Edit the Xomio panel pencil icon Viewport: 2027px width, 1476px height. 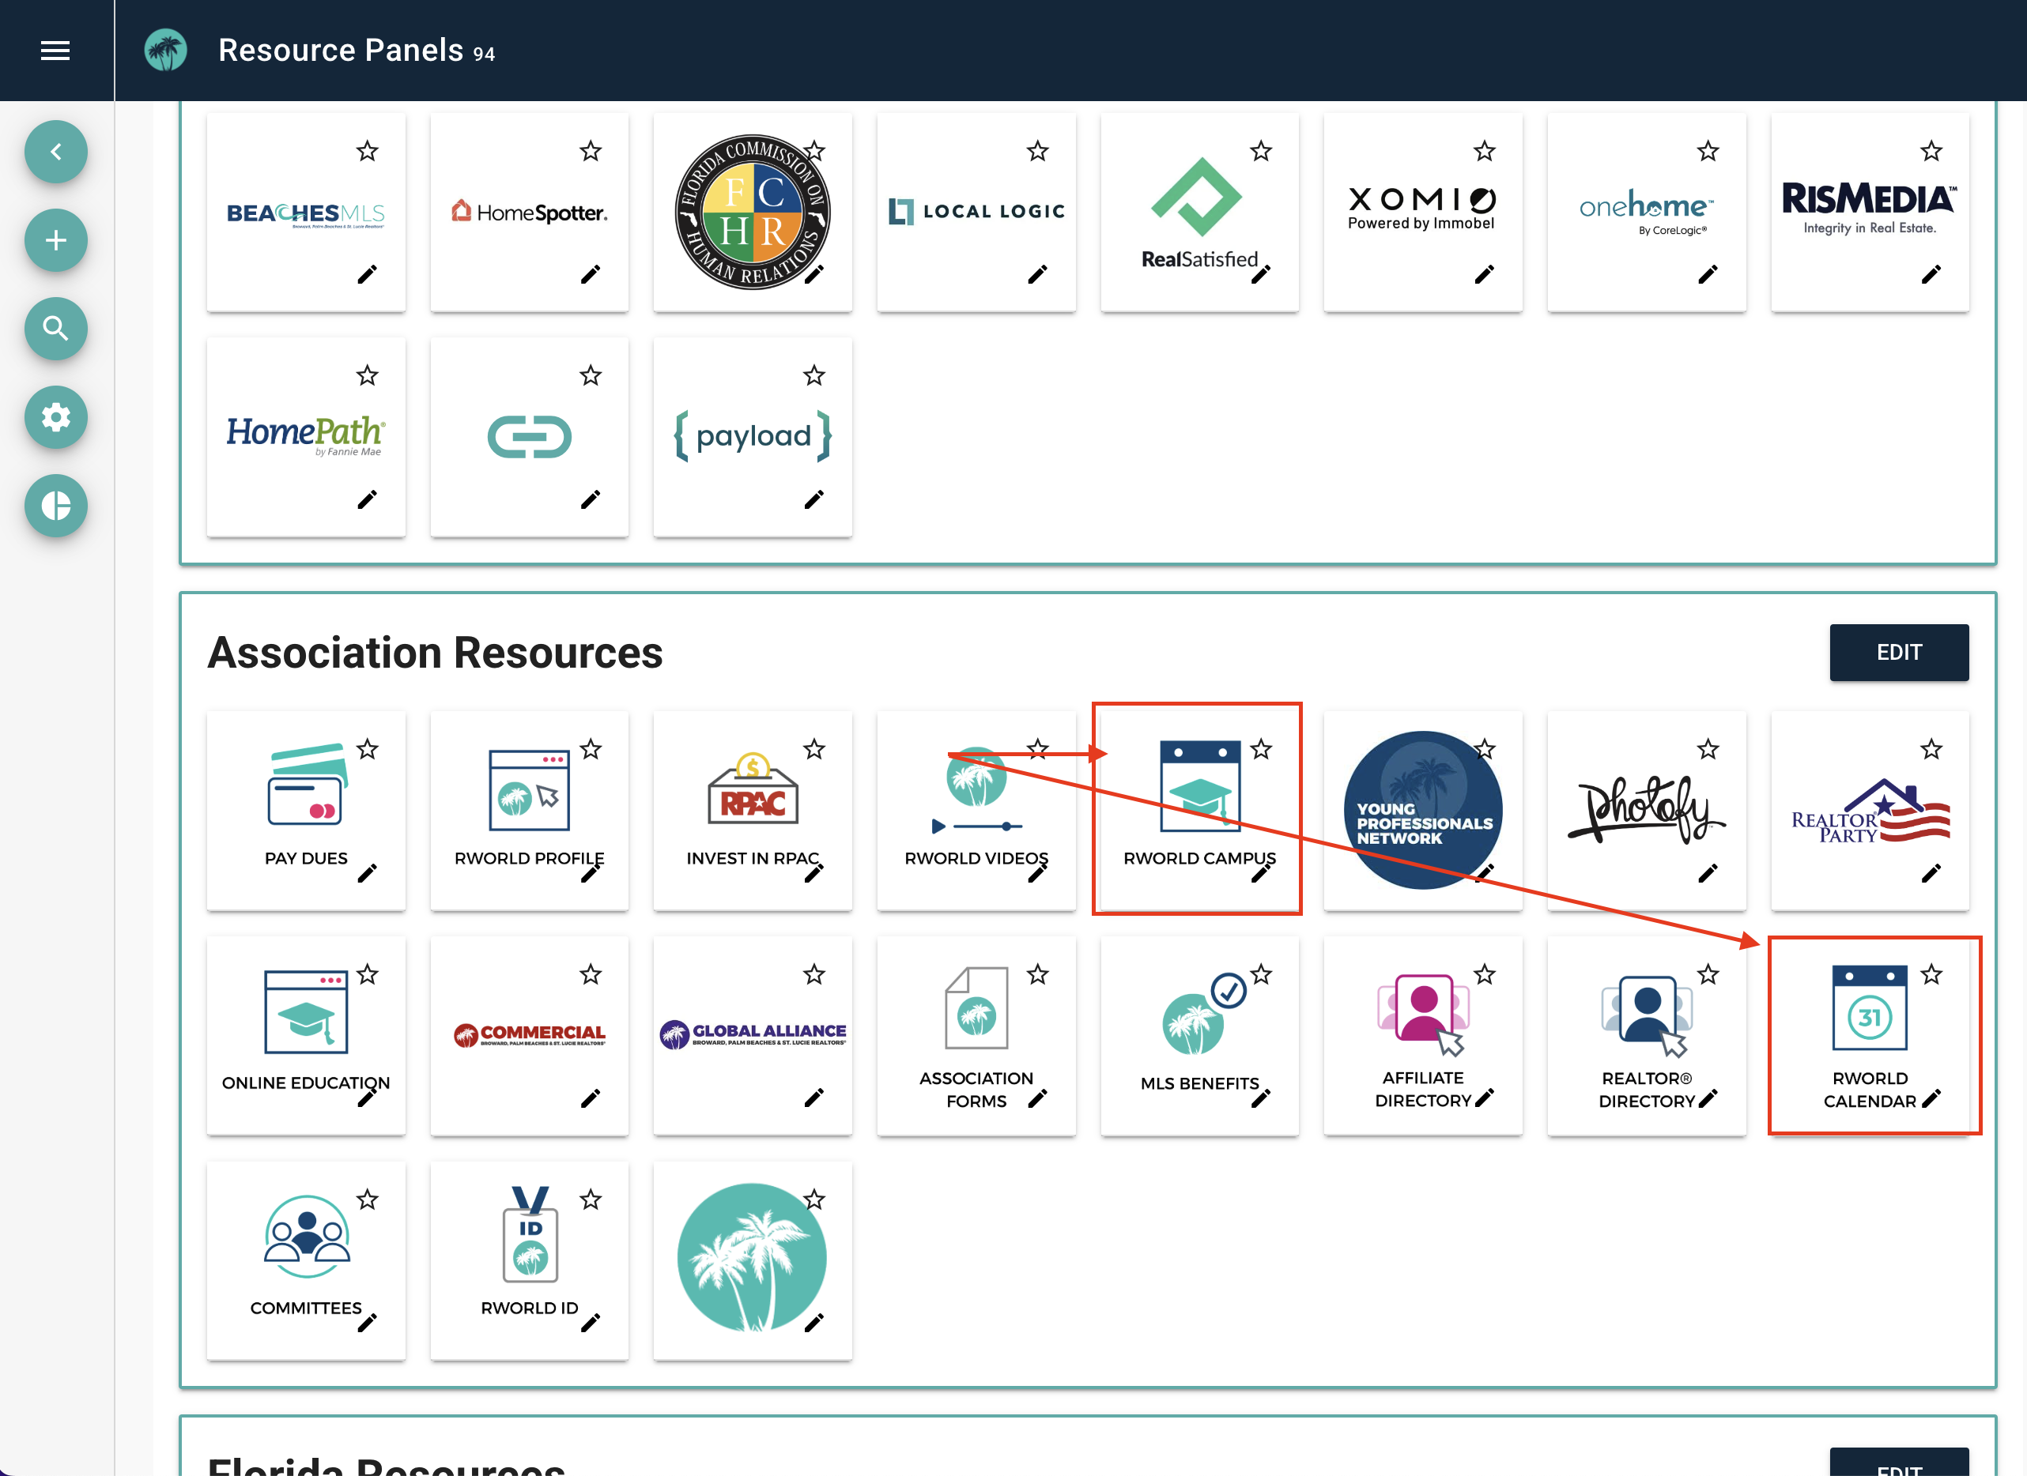click(1485, 274)
